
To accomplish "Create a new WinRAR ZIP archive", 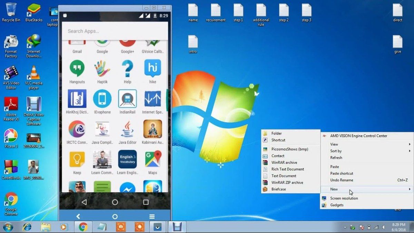I will click(290, 183).
